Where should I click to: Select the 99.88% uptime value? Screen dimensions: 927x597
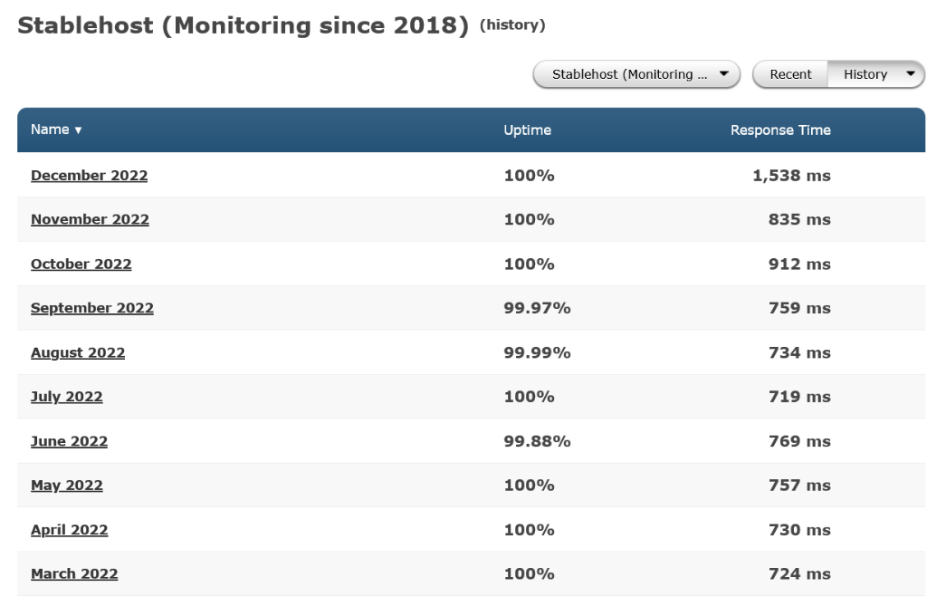click(x=537, y=441)
